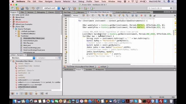Click the Find Selection magnifier icon in editor toolbar
This screenshot has width=186, height=104.
[99, 15]
